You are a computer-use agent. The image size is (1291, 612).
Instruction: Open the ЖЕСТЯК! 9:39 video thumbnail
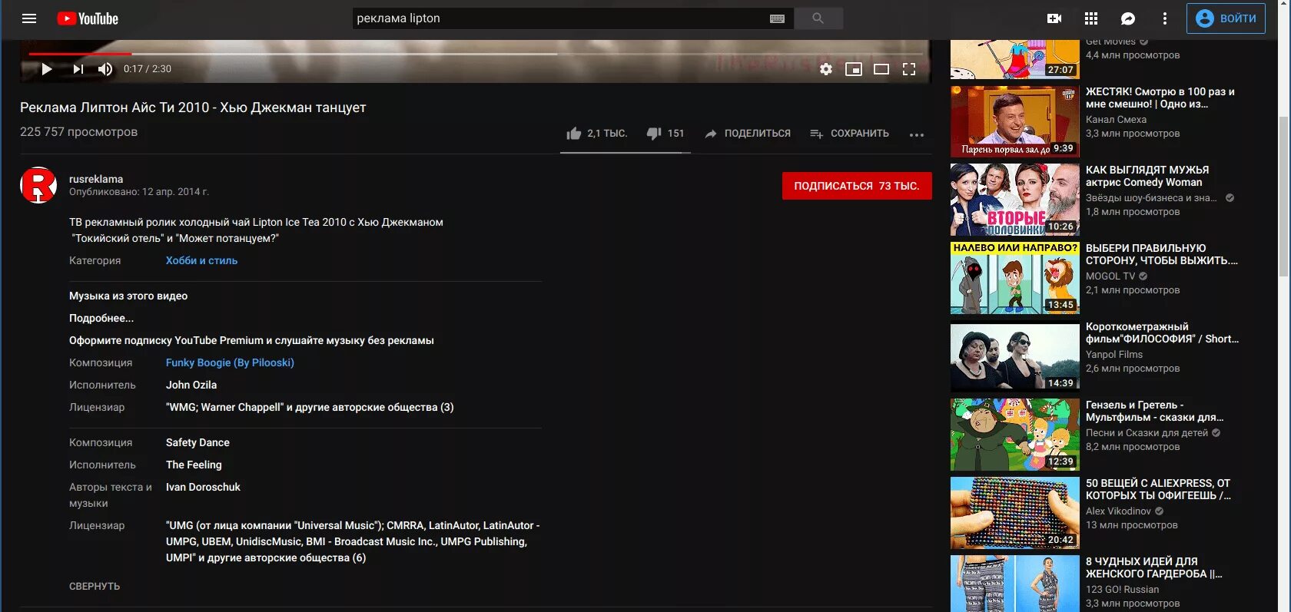(x=1014, y=121)
